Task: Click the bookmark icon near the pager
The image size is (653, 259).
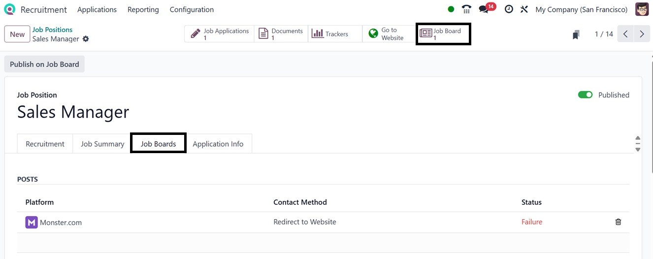Action: [x=576, y=34]
